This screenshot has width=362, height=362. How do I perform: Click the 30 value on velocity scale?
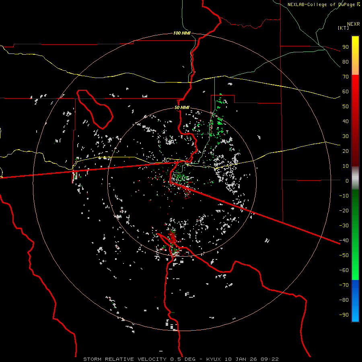(x=346, y=136)
